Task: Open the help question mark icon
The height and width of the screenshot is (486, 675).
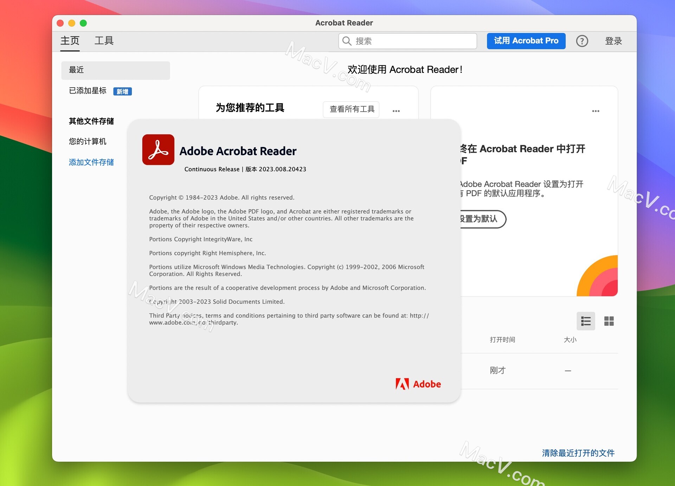Action: click(x=582, y=41)
